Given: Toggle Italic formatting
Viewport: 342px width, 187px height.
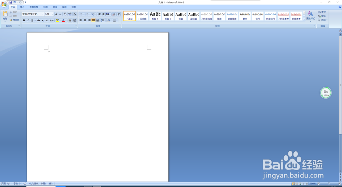Looking at the screenshot, I should pyautogui.click(x=28, y=20).
